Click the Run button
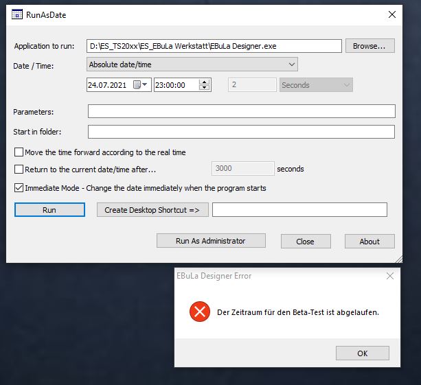Viewport: 421px width, 385px height. click(49, 210)
